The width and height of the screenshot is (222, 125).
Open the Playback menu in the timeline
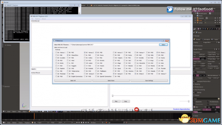[x=27, y=123]
